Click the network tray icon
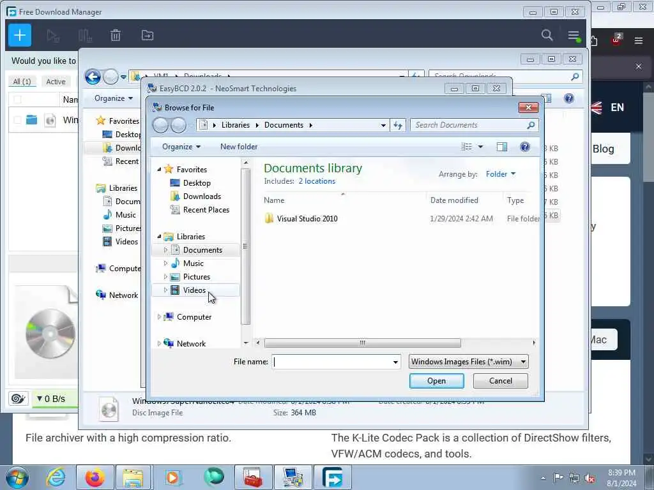The width and height of the screenshot is (654, 490). (x=574, y=478)
